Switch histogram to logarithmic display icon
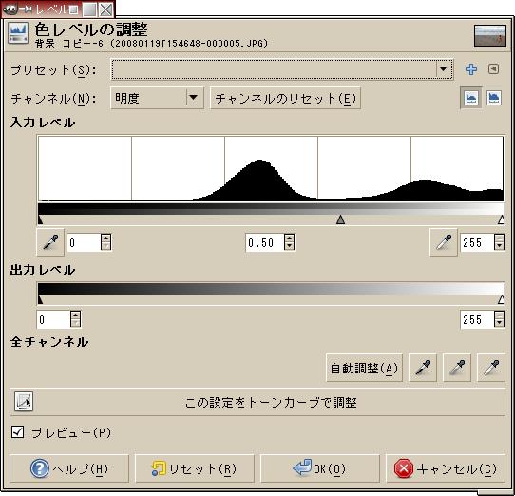 click(x=494, y=98)
